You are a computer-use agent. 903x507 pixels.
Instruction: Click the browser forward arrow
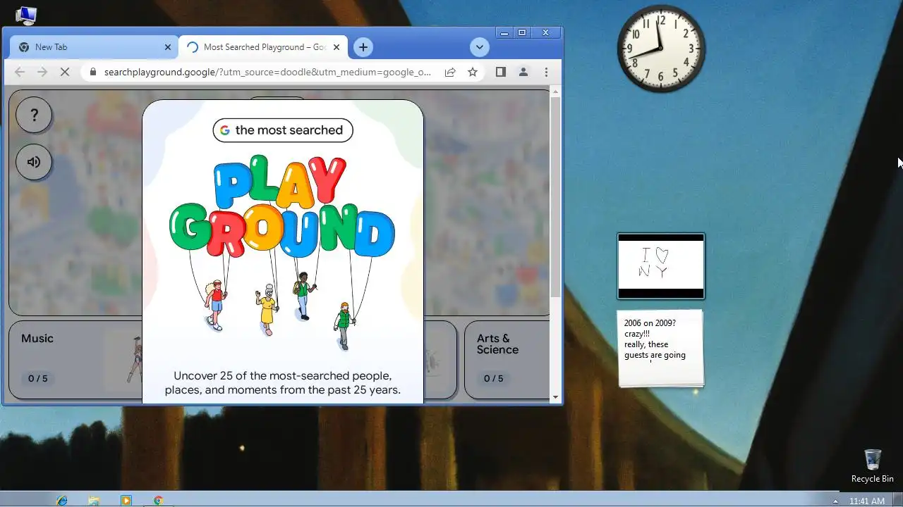click(42, 72)
